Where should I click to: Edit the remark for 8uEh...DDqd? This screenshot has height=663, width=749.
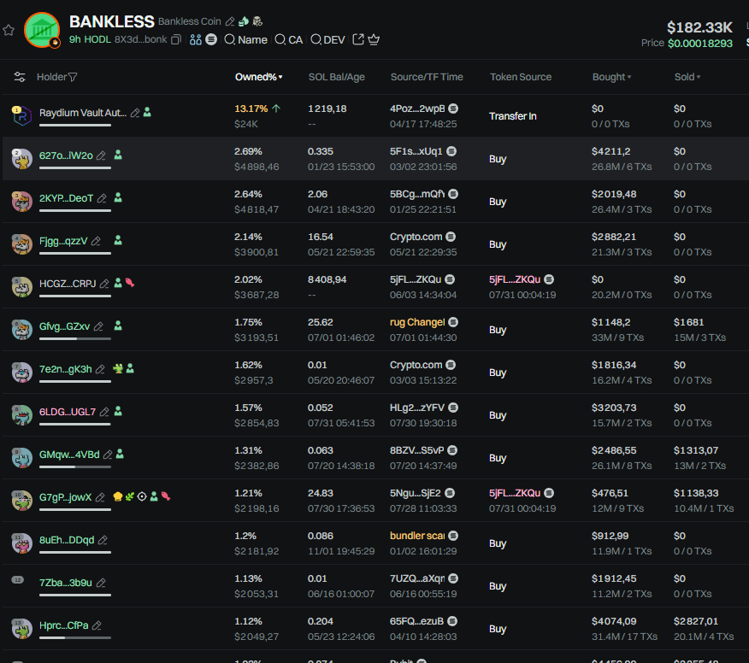coord(103,540)
